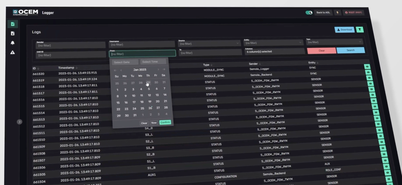This screenshot has width=402, height=185.
Task: View details eye for log 661520
Action: point(367,67)
